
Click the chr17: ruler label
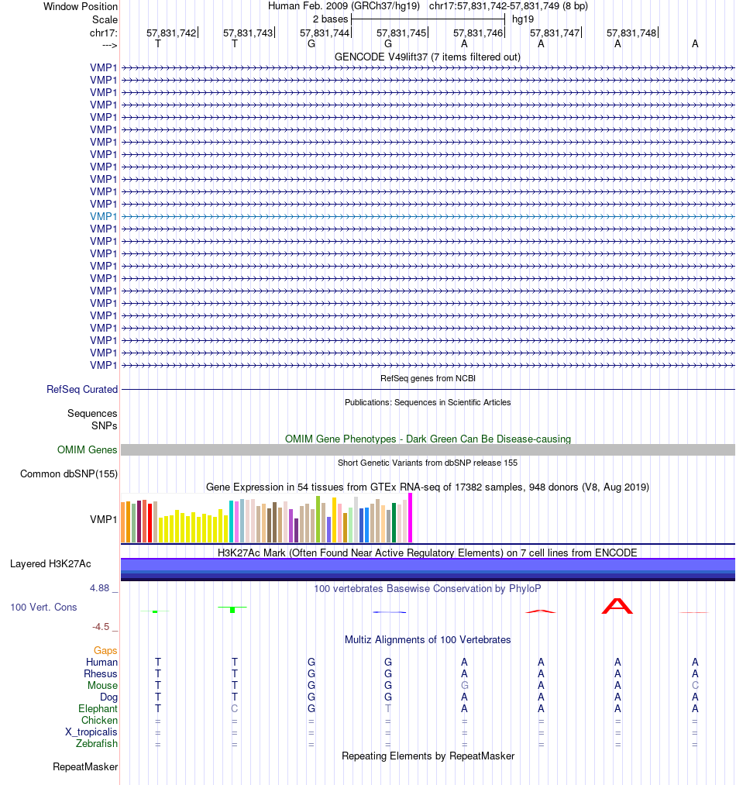104,33
